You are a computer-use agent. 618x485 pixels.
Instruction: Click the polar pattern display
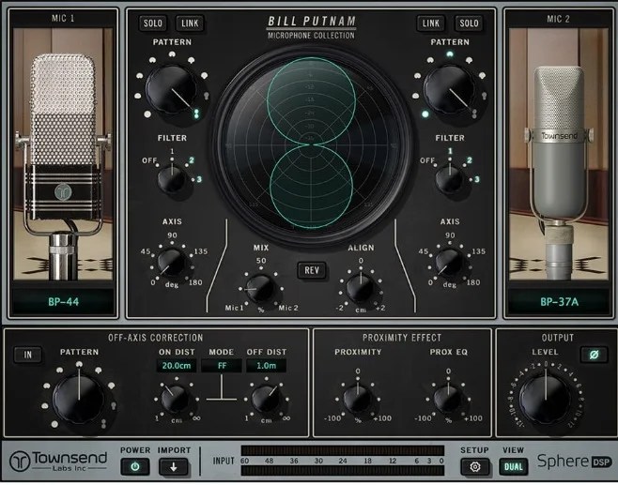312,144
